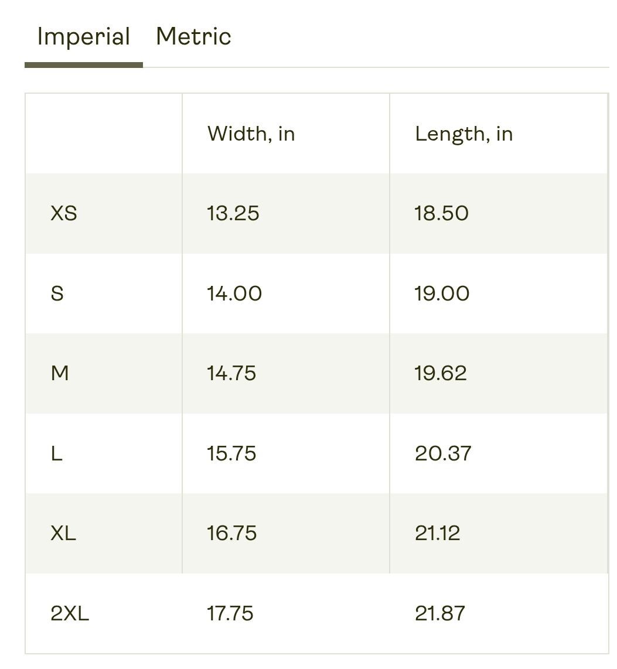Click the Length, in column header
This screenshot has width=617, height=669.
pos(464,134)
